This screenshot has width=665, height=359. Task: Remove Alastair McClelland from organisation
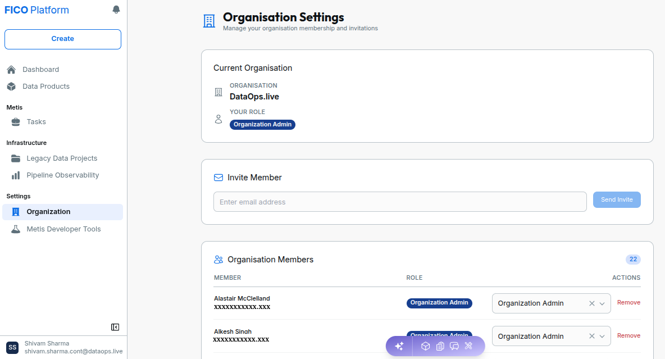pos(628,303)
